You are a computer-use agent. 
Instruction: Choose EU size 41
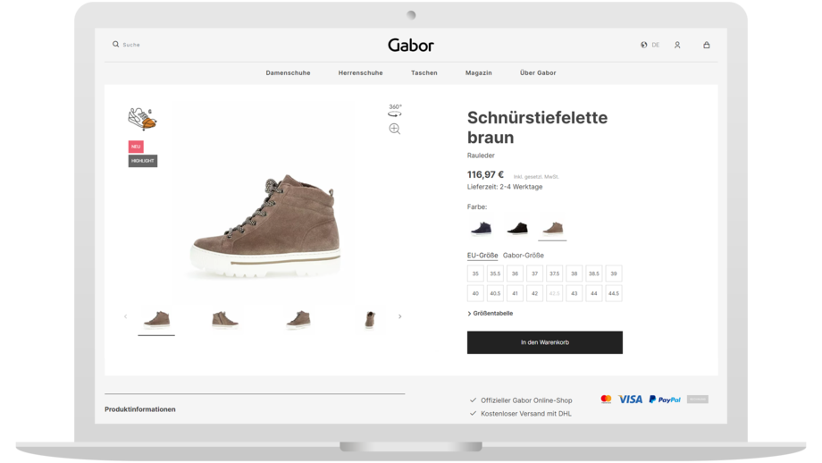(x=515, y=293)
